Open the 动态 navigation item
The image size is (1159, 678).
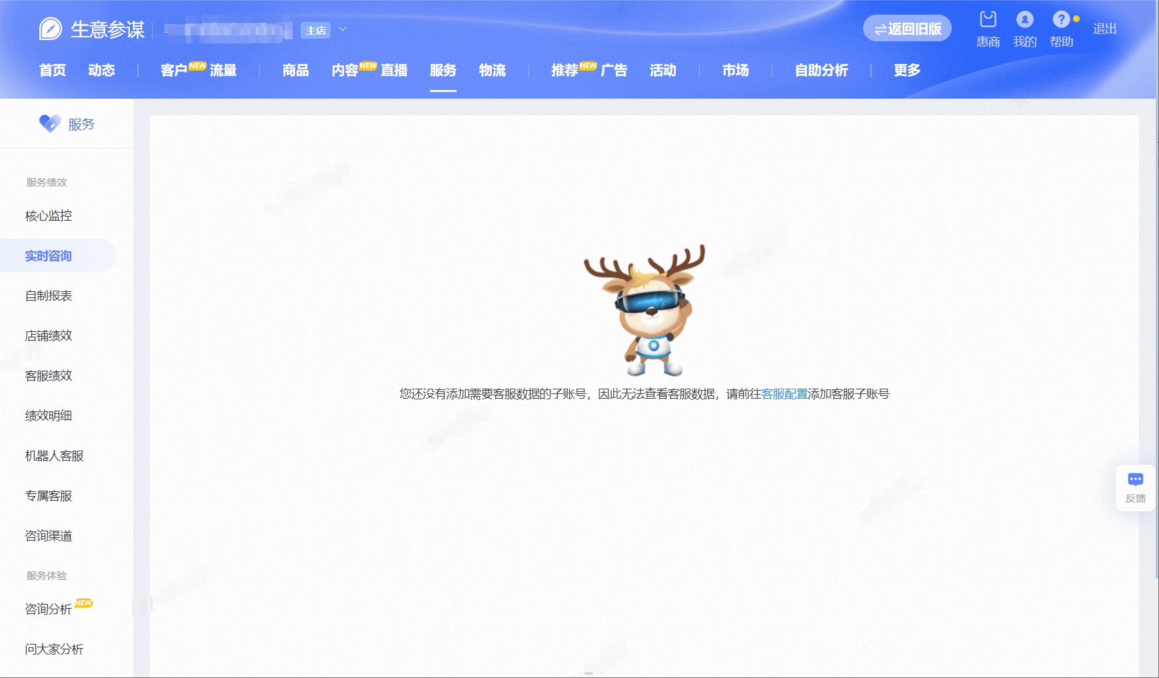pos(101,71)
